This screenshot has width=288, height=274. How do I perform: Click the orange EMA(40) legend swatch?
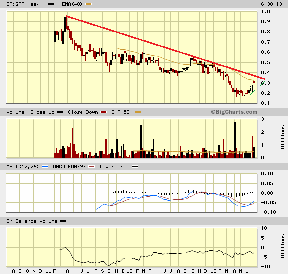[89, 4]
